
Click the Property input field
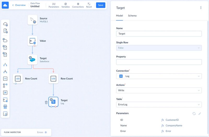coord(159,62)
